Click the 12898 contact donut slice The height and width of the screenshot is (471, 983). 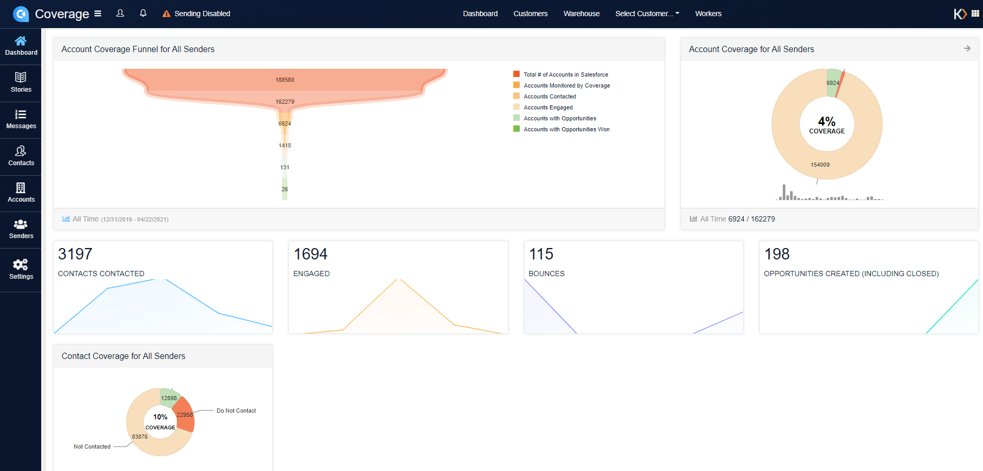(x=169, y=398)
